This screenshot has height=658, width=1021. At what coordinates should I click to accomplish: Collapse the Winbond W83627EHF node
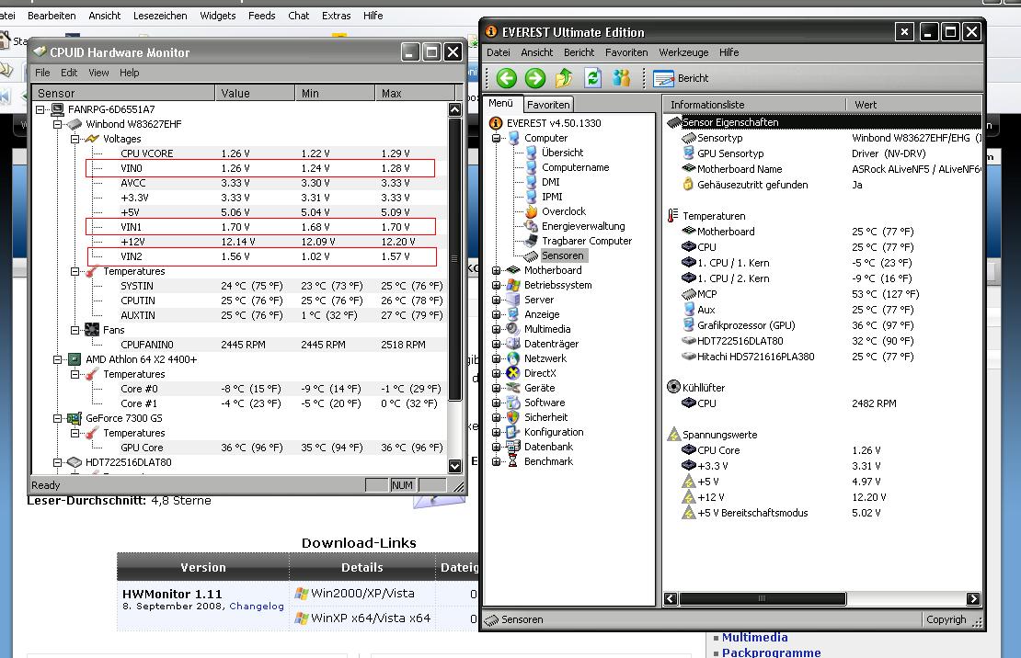coord(57,124)
